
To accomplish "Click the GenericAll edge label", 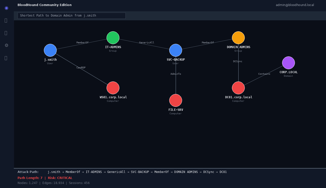I will (x=147, y=43).
